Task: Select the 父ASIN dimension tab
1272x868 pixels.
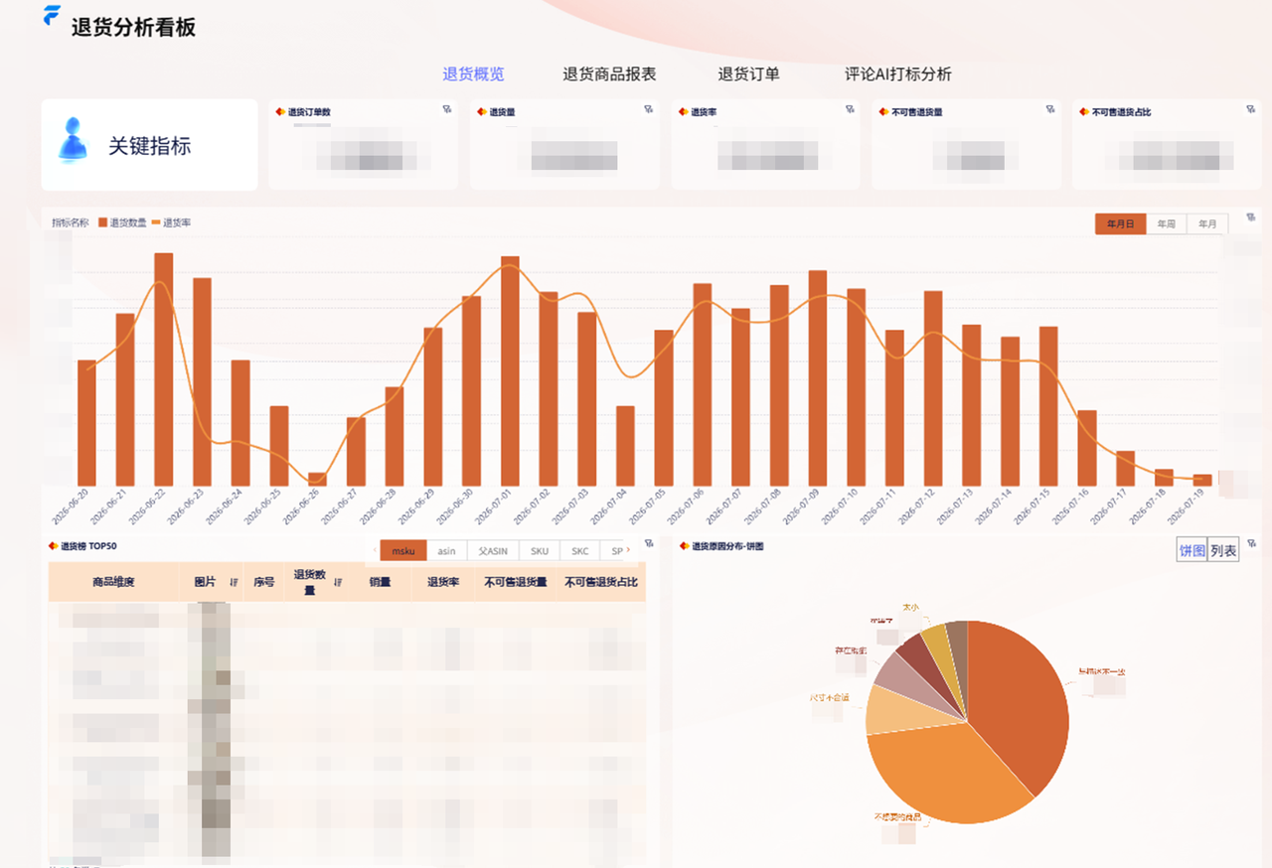Action: click(x=493, y=550)
